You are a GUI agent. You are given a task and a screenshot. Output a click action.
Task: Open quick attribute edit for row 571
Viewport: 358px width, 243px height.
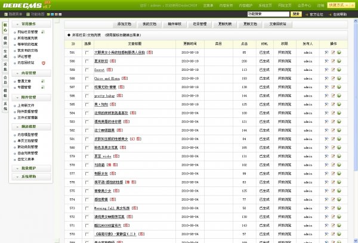pos(326,226)
